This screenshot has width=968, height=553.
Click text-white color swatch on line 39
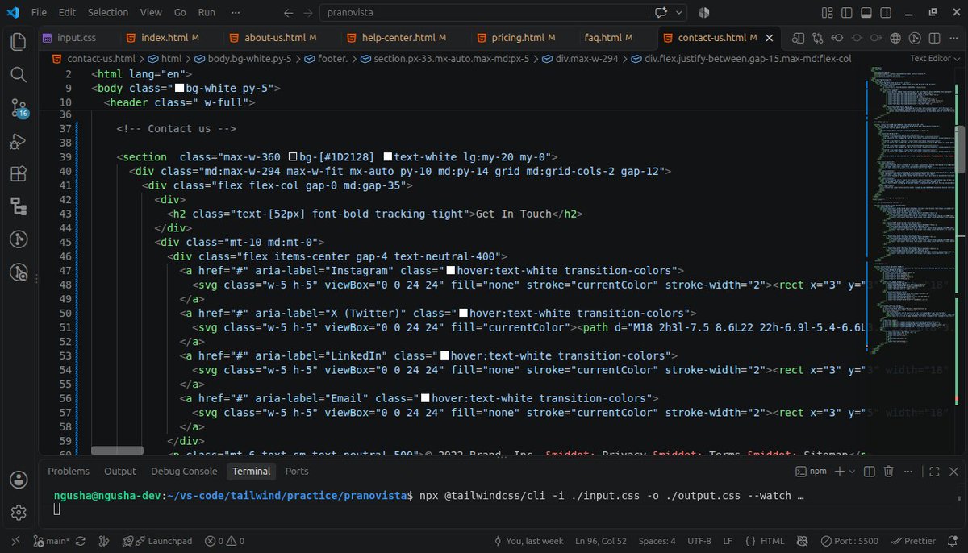(388, 157)
